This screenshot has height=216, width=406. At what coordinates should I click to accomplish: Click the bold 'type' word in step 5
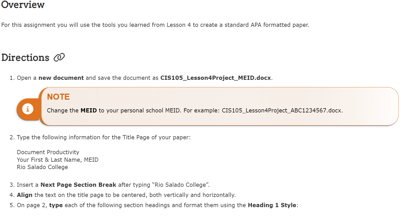click(56, 205)
